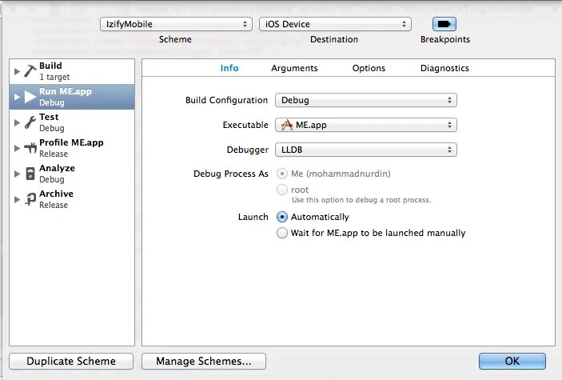Expand the Build disclosure triangle
562x380 pixels.
[x=17, y=71]
